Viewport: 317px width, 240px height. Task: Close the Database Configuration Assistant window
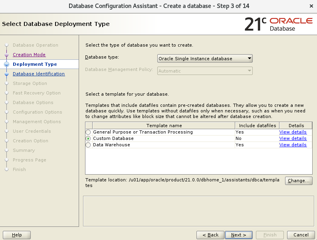click(x=311, y=6)
